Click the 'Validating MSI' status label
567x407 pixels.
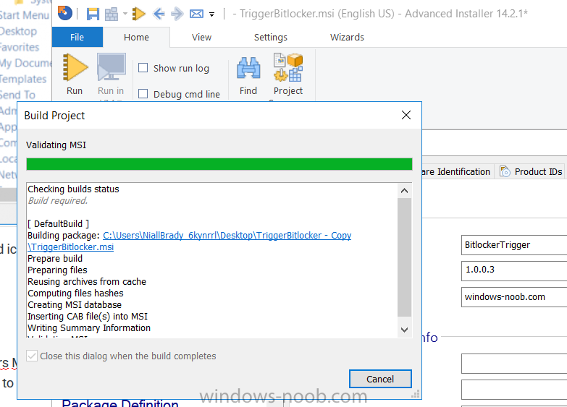point(56,145)
